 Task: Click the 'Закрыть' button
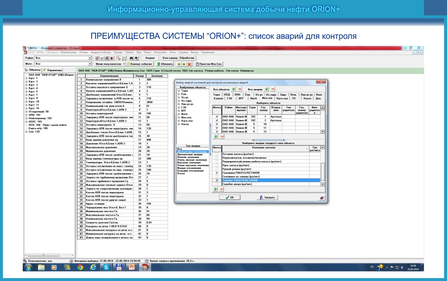pos(267,197)
